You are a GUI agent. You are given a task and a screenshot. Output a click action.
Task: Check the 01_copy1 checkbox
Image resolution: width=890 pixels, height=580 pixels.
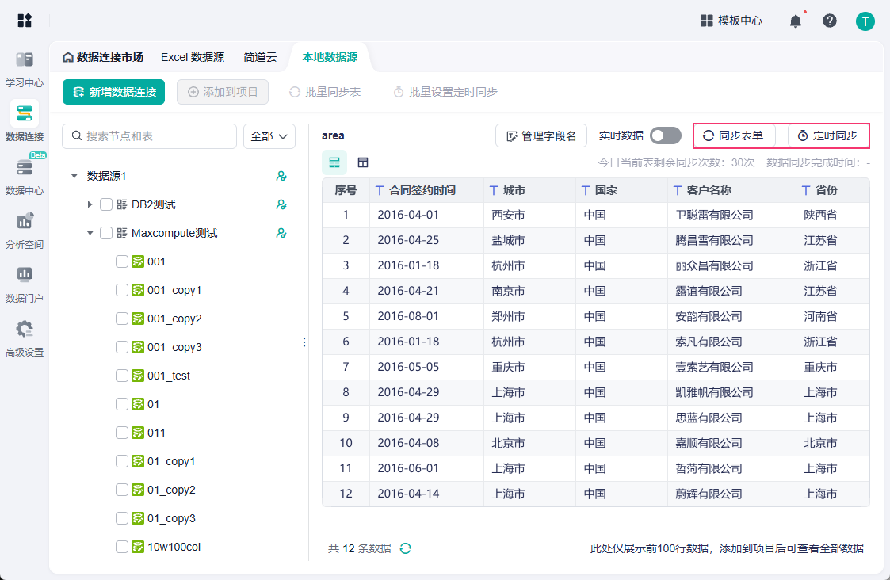click(x=122, y=461)
